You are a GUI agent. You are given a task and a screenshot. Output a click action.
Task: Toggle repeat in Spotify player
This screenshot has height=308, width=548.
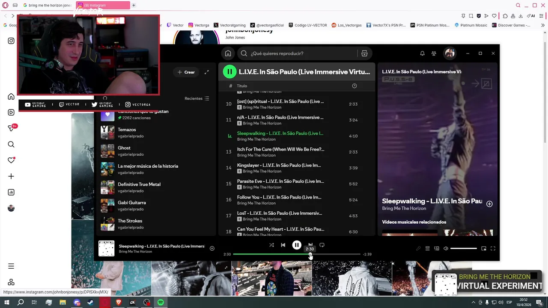[322, 245]
